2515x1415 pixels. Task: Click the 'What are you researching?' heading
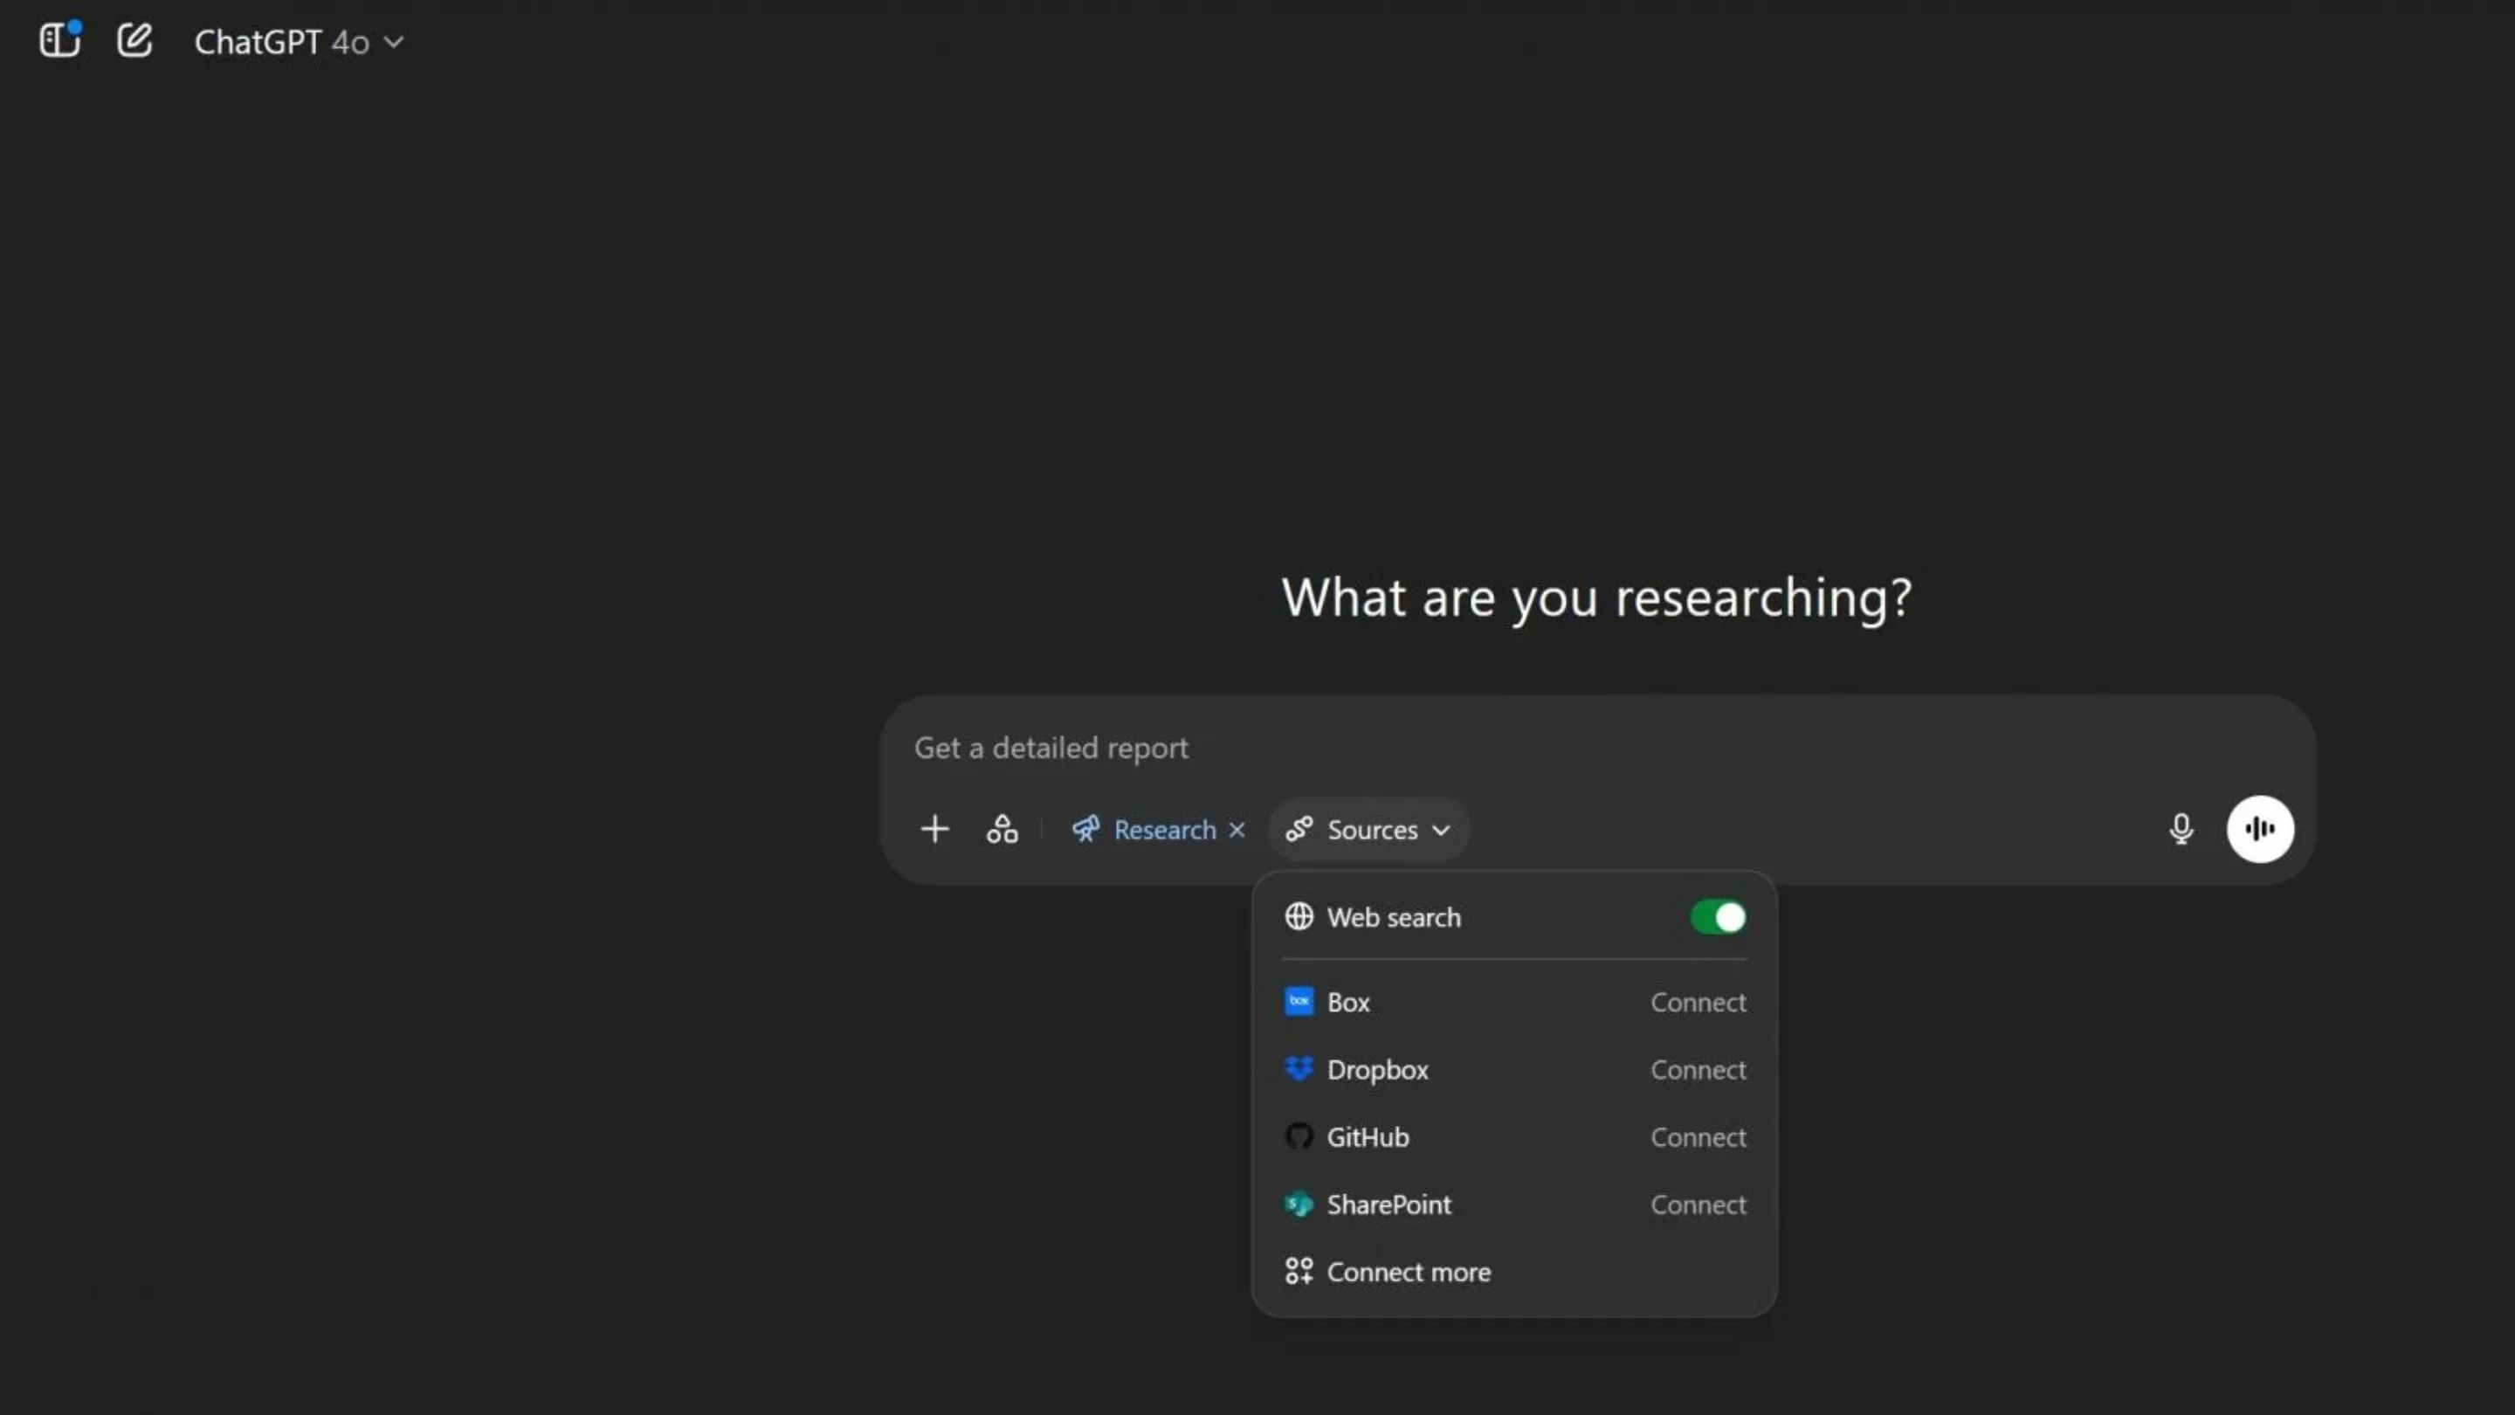[x=1596, y=597]
